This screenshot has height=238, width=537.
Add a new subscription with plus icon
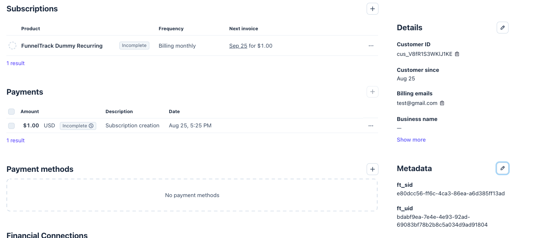tap(372, 9)
